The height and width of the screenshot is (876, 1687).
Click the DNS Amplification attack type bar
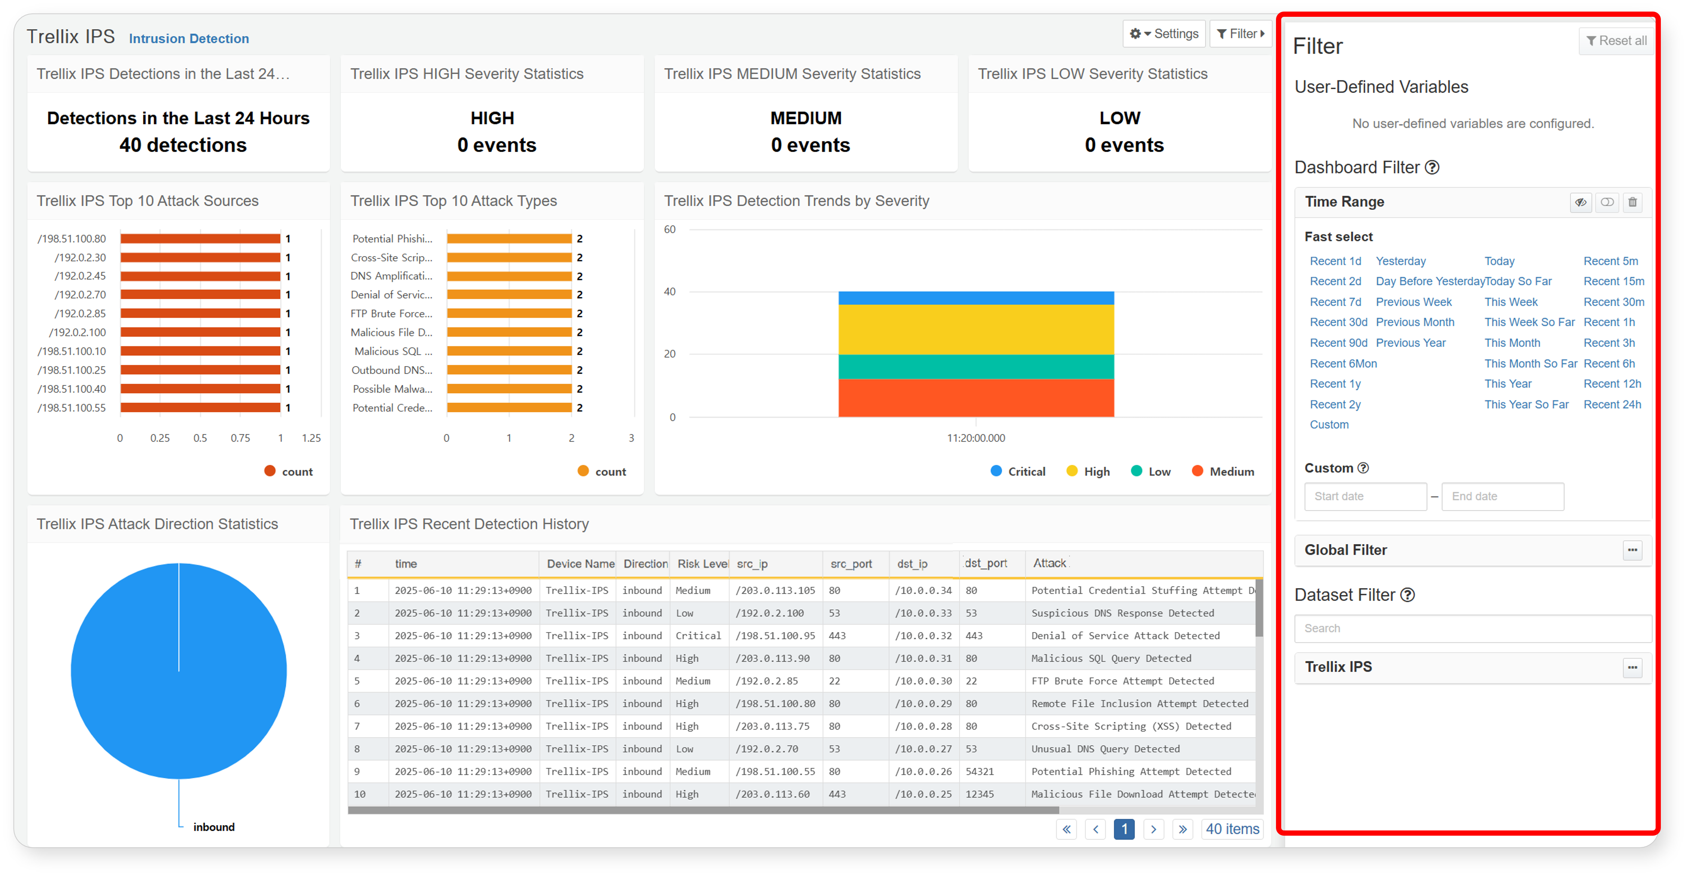510,276
